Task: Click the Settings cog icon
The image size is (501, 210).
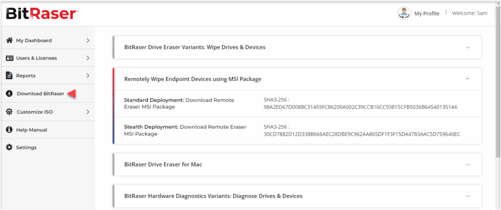Action: pos(9,147)
